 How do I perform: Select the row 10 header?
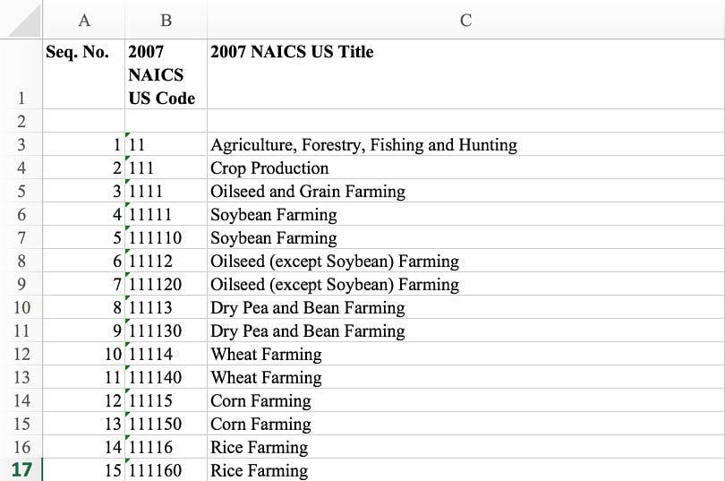coord(21,308)
